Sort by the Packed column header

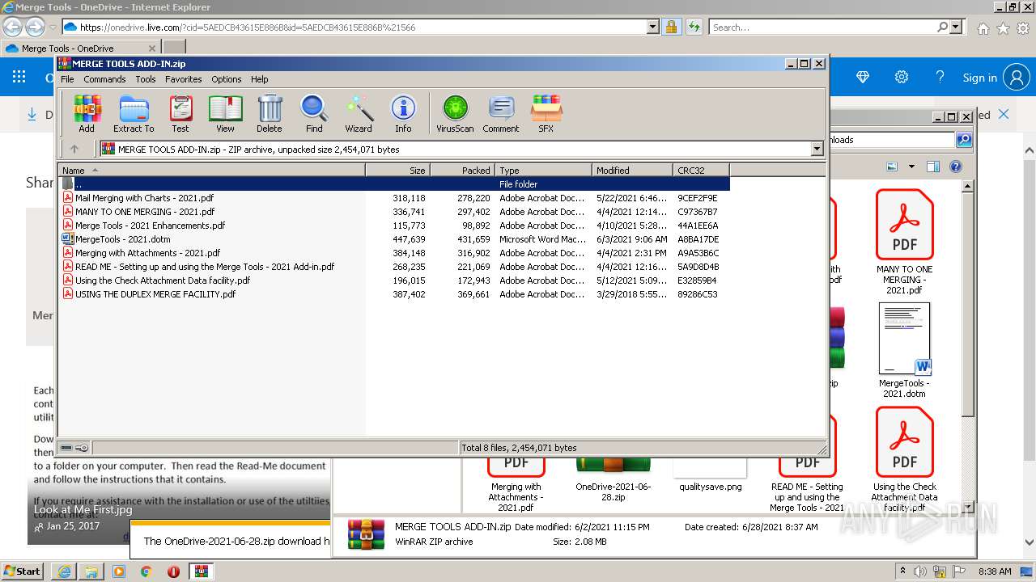pyautogui.click(x=462, y=170)
